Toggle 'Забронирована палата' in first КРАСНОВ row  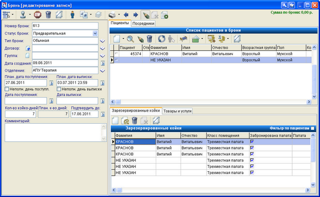[252, 141]
